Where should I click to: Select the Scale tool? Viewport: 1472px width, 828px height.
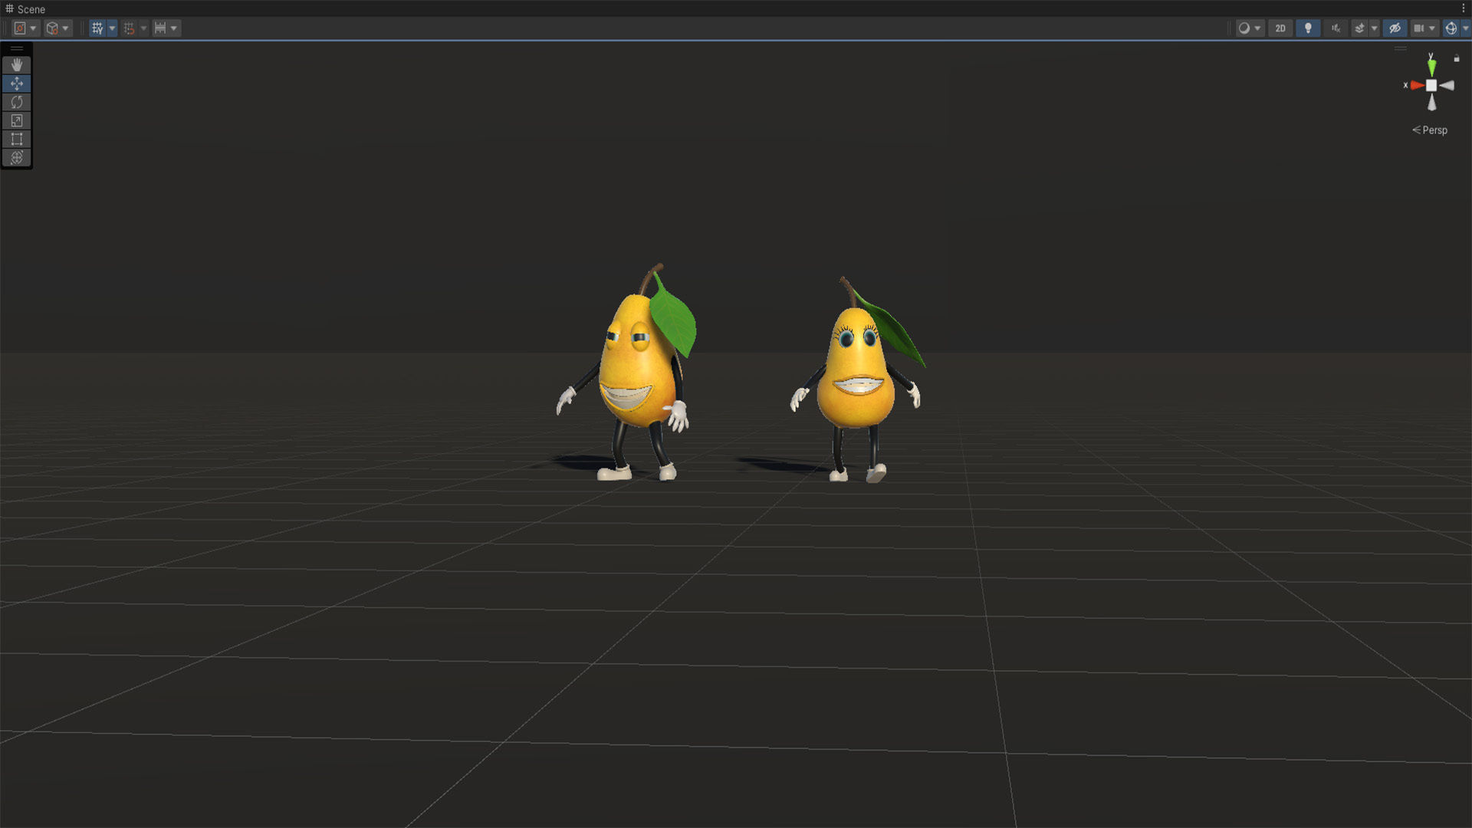[x=17, y=120]
